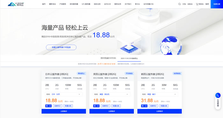Click the 日本云服务器 [2核2G] title
The width and height of the screenshot is (223, 118).
[57, 74]
